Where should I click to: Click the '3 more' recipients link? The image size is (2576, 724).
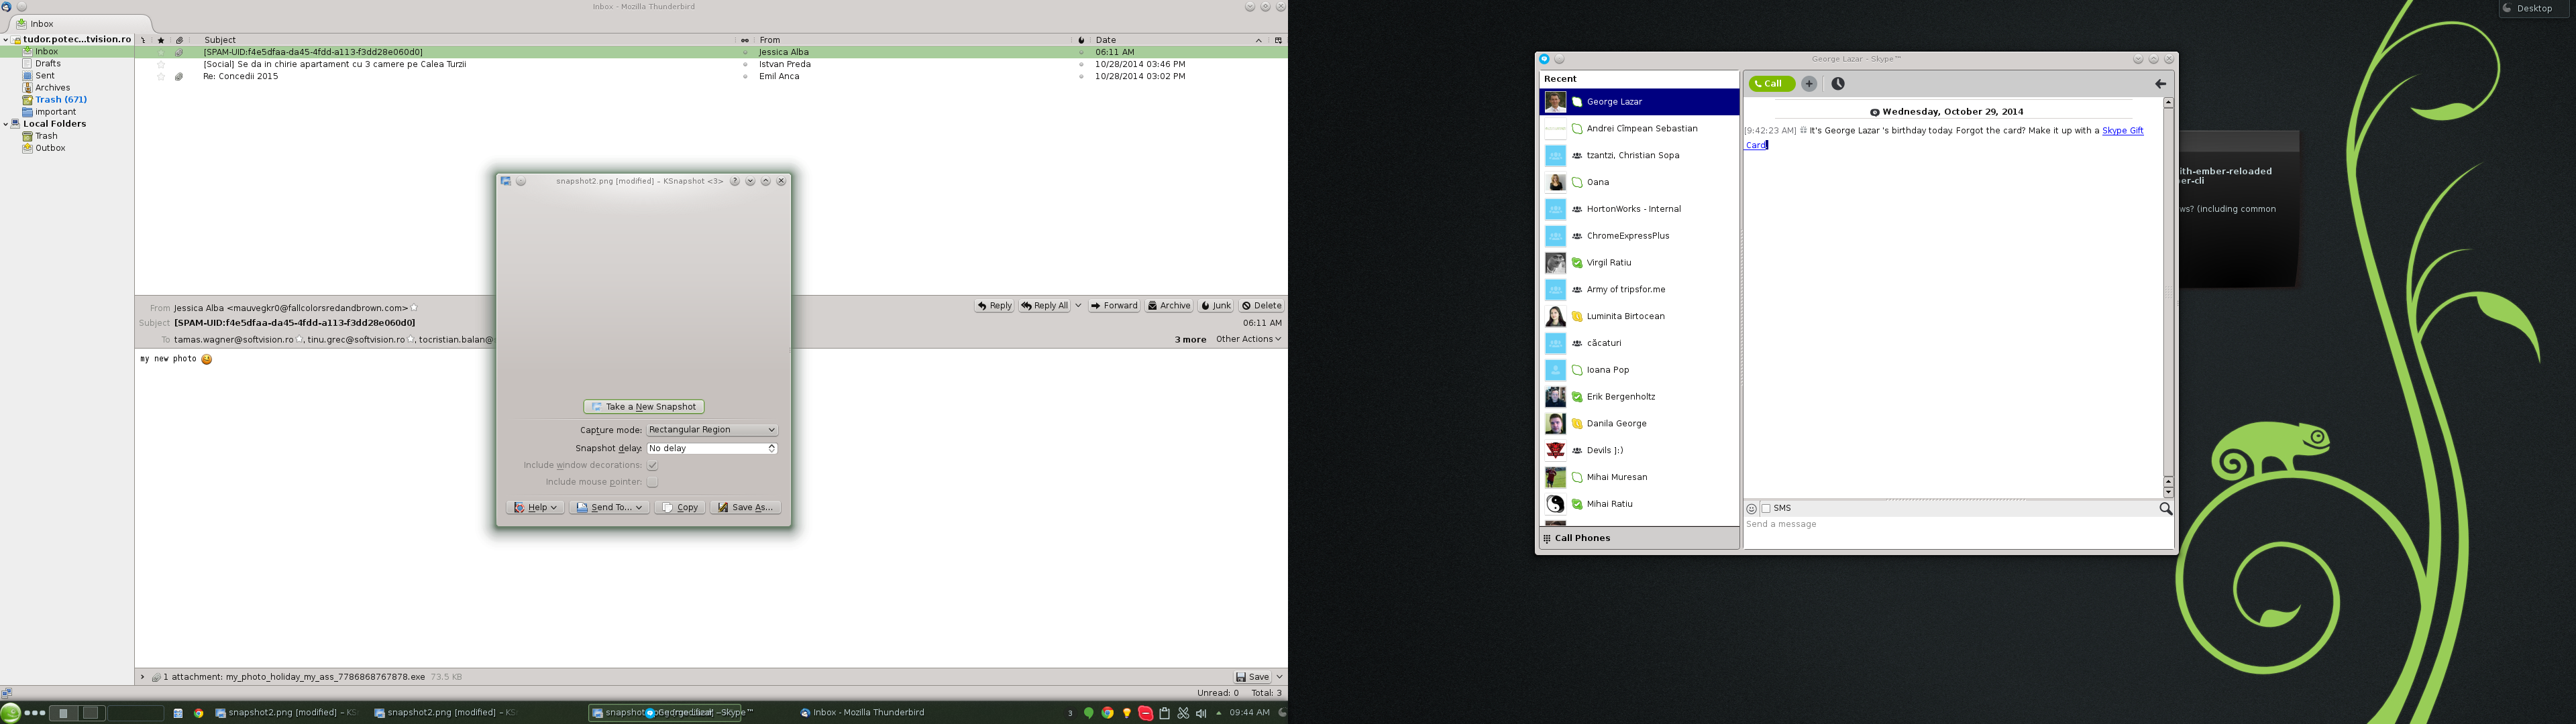1190,340
